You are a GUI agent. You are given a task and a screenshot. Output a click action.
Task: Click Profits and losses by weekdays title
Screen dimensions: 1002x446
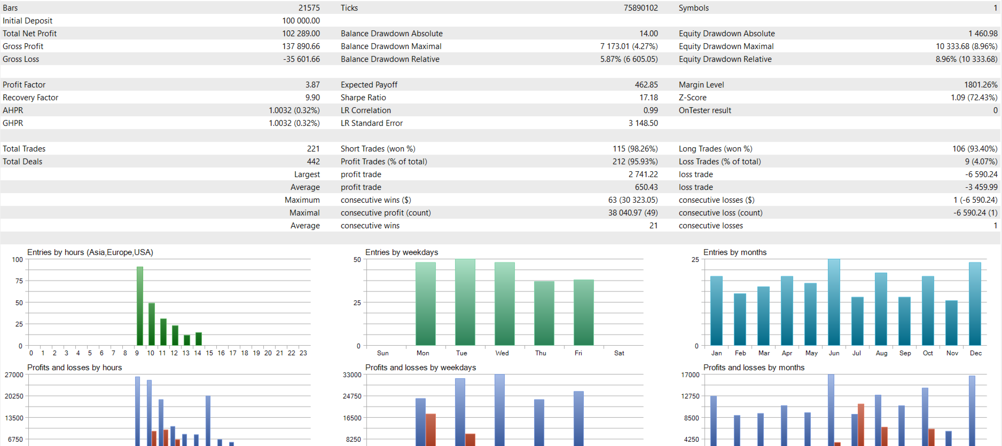tap(421, 368)
